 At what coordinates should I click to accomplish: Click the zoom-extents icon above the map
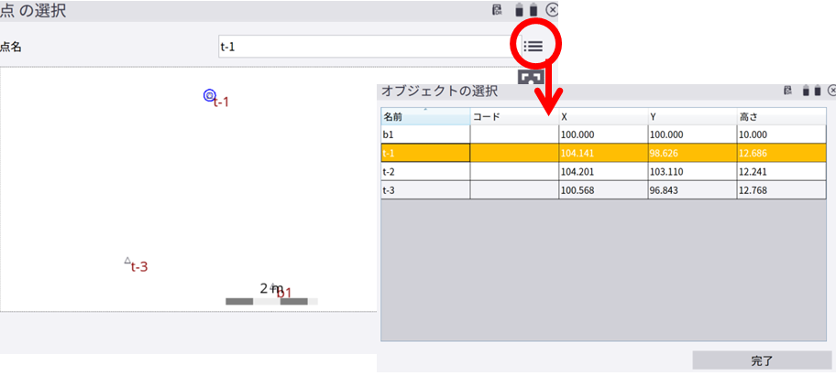coord(531,78)
